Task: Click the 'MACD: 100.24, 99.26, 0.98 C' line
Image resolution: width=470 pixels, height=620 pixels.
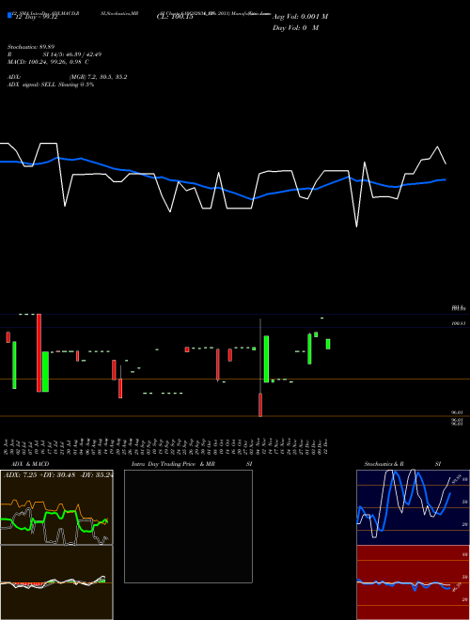Action: [x=48, y=62]
